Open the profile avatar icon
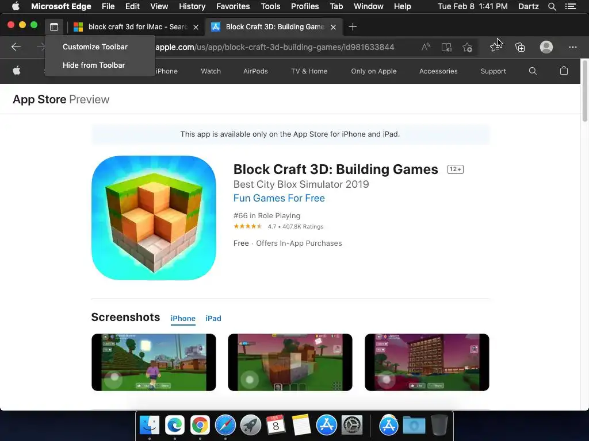This screenshot has height=441, width=589. tap(546, 47)
